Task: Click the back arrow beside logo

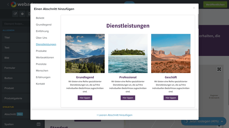Action: point(8,5)
